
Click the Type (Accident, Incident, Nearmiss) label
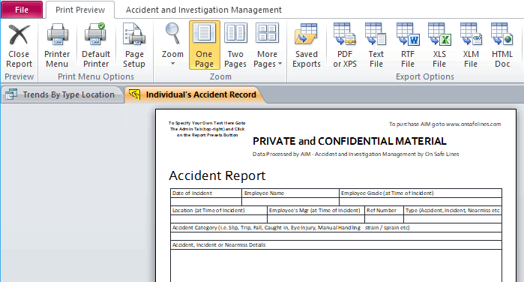coord(453,211)
